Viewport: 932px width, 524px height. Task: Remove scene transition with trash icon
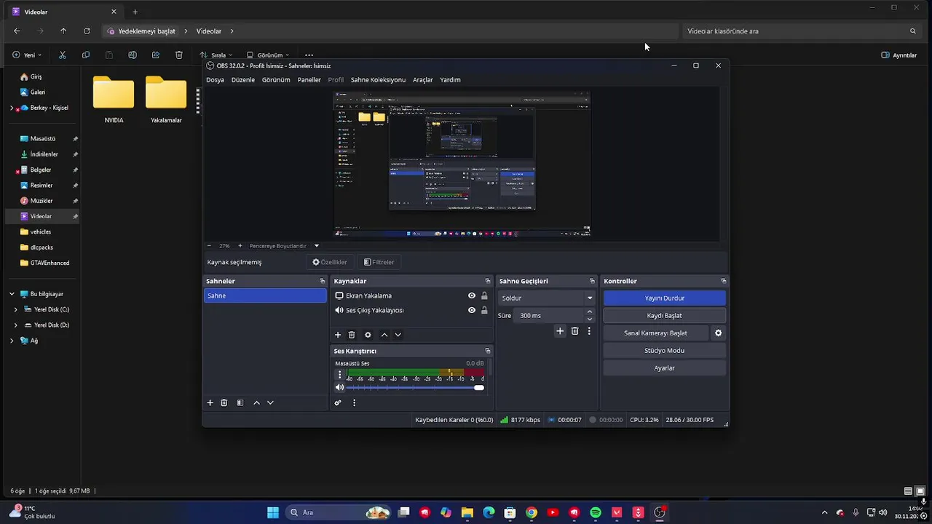pyautogui.click(x=574, y=331)
